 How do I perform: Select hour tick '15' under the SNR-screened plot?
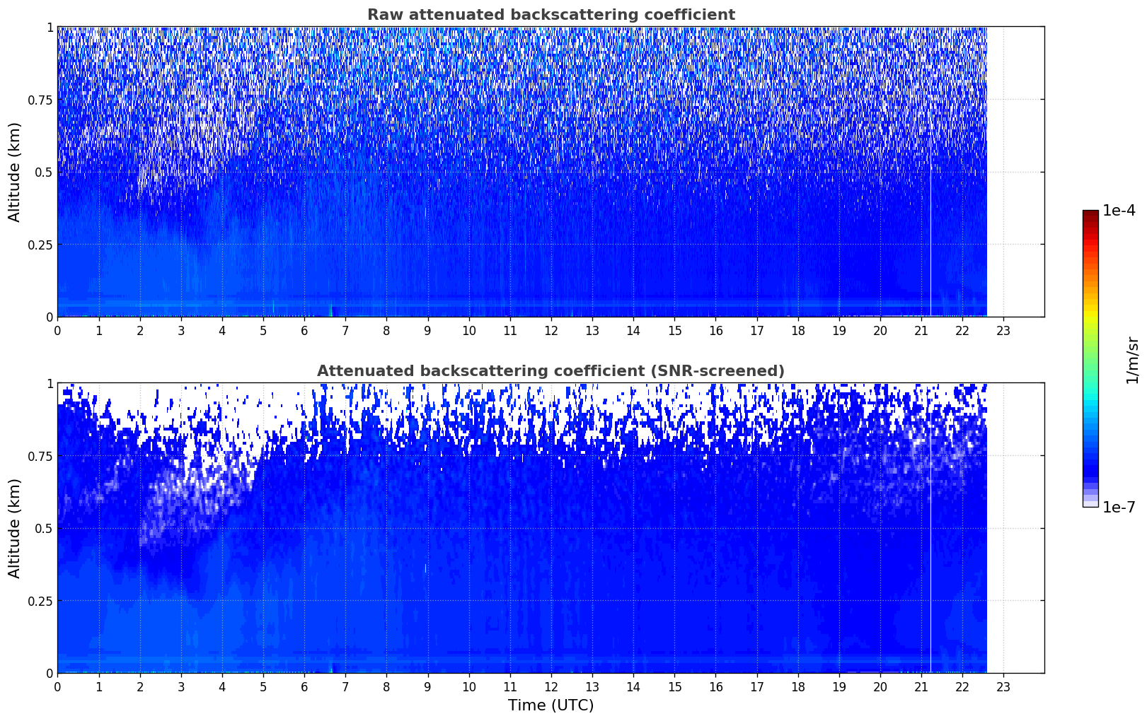click(674, 686)
